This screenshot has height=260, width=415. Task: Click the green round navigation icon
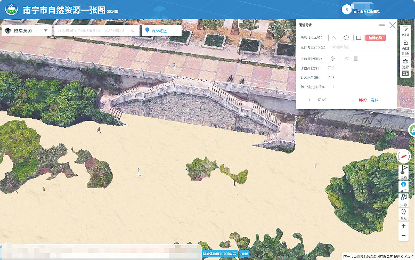click(412, 130)
